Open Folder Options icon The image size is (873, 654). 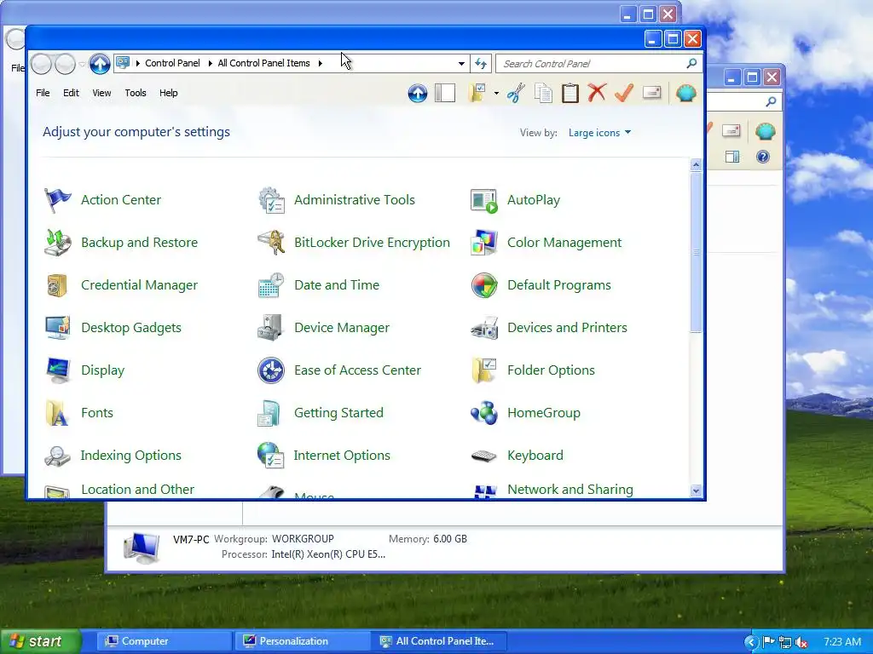tap(484, 370)
